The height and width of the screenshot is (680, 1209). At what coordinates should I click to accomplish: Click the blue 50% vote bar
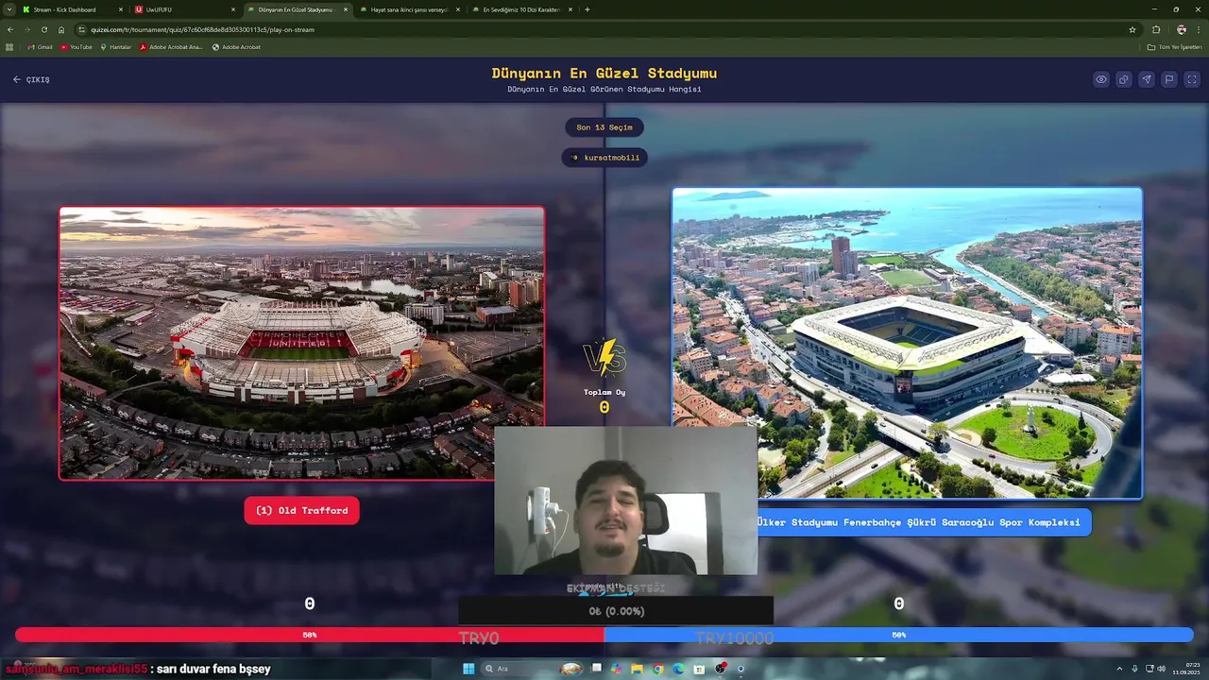tap(898, 635)
